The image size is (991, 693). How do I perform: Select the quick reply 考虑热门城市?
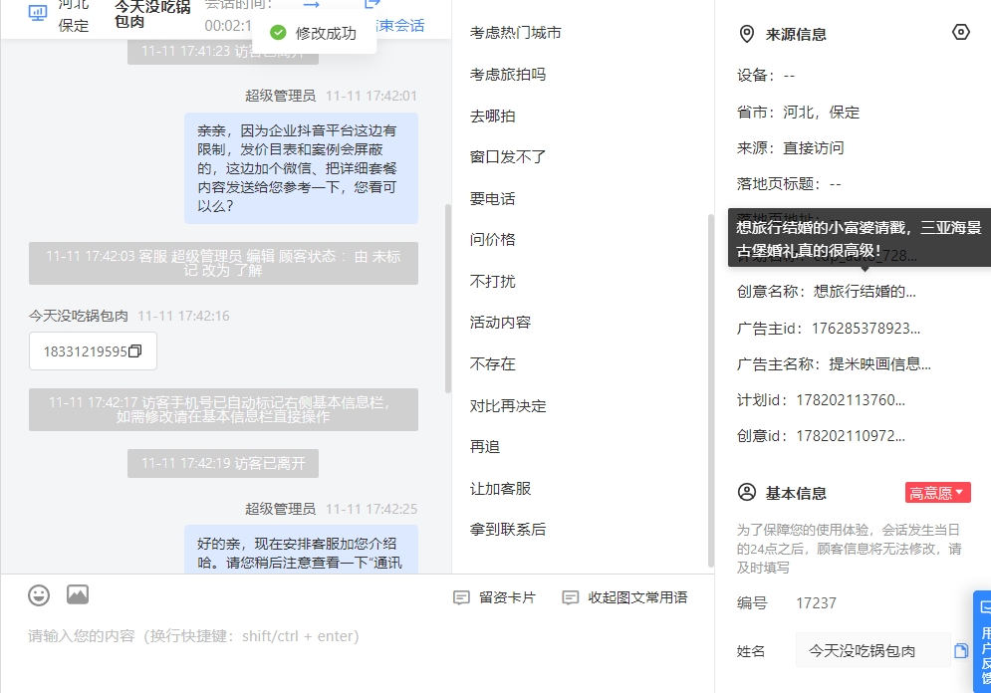515,33
